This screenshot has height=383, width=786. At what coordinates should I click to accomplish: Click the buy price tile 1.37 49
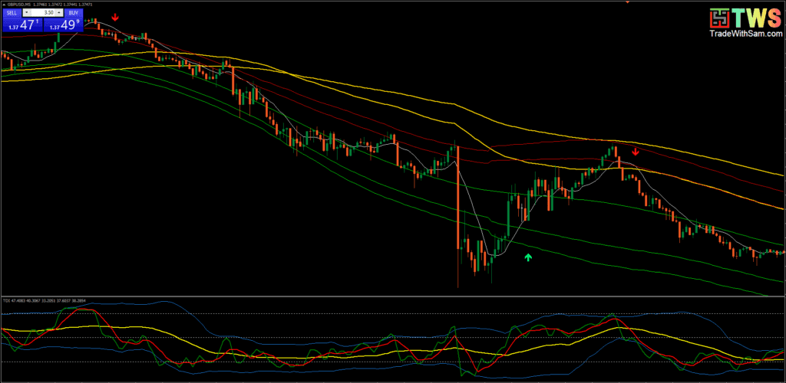click(x=62, y=26)
